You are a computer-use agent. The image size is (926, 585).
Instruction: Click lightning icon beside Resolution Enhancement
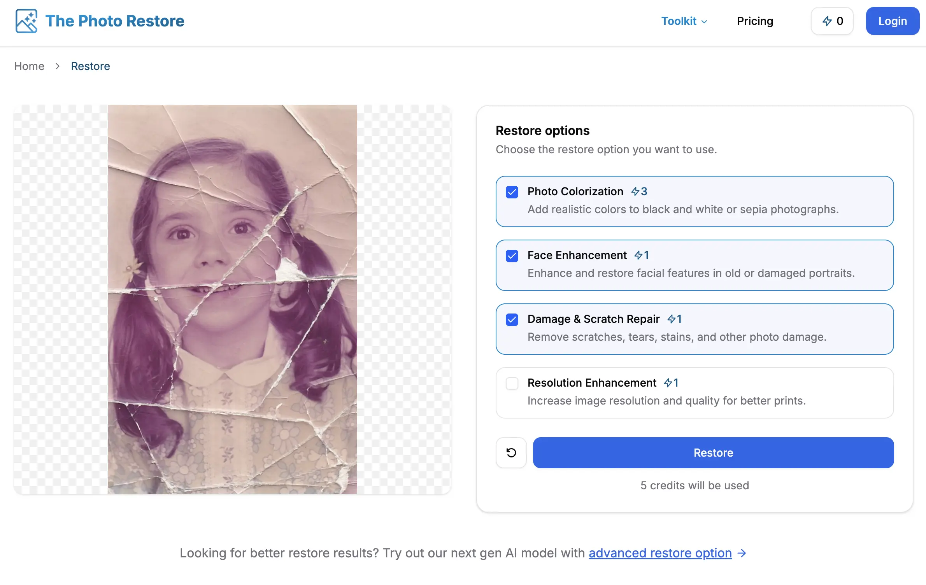(668, 383)
